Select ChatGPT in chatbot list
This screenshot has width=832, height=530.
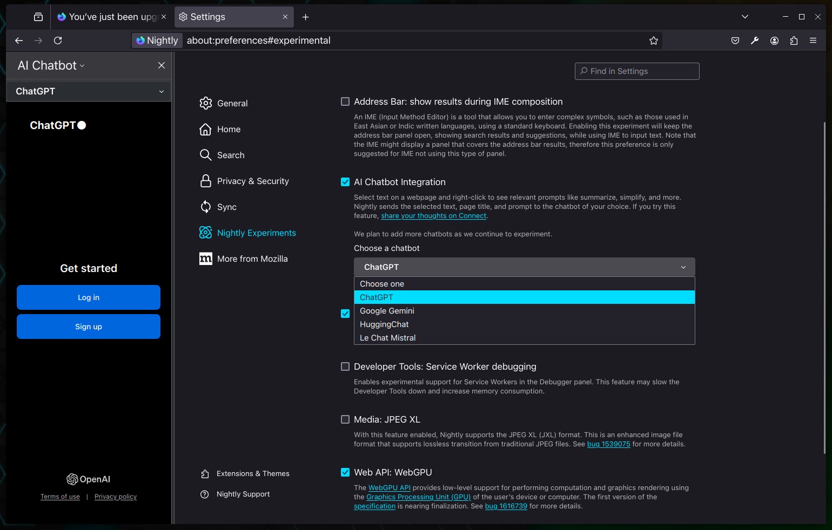pyautogui.click(x=524, y=297)
